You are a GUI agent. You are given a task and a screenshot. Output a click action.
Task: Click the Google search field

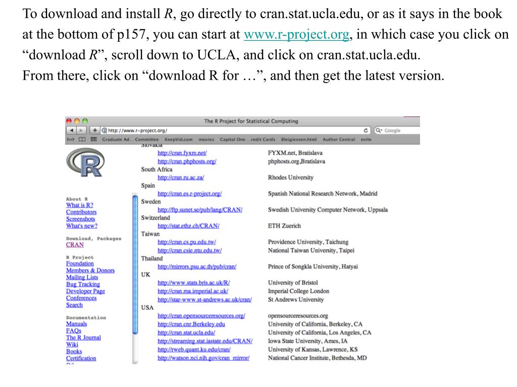[397, 131]
